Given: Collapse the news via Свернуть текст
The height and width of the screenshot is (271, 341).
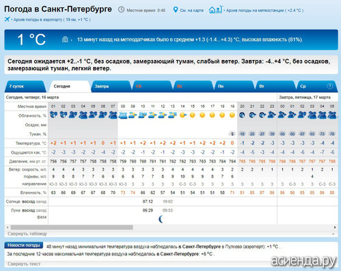Looking at the screenshot, I should coord(24,264).
